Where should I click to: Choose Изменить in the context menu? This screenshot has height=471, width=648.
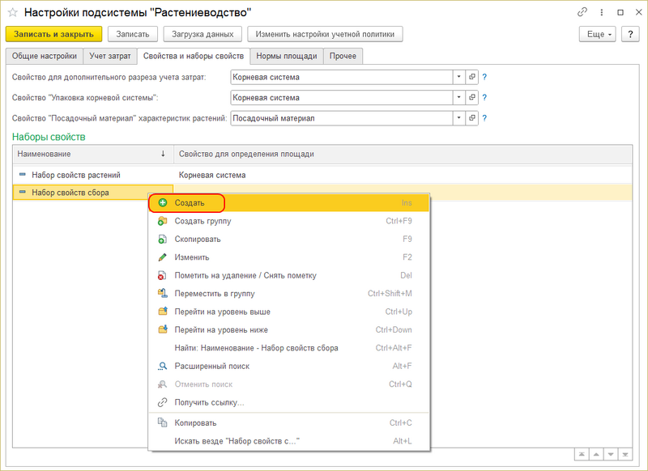click(289, 257)
